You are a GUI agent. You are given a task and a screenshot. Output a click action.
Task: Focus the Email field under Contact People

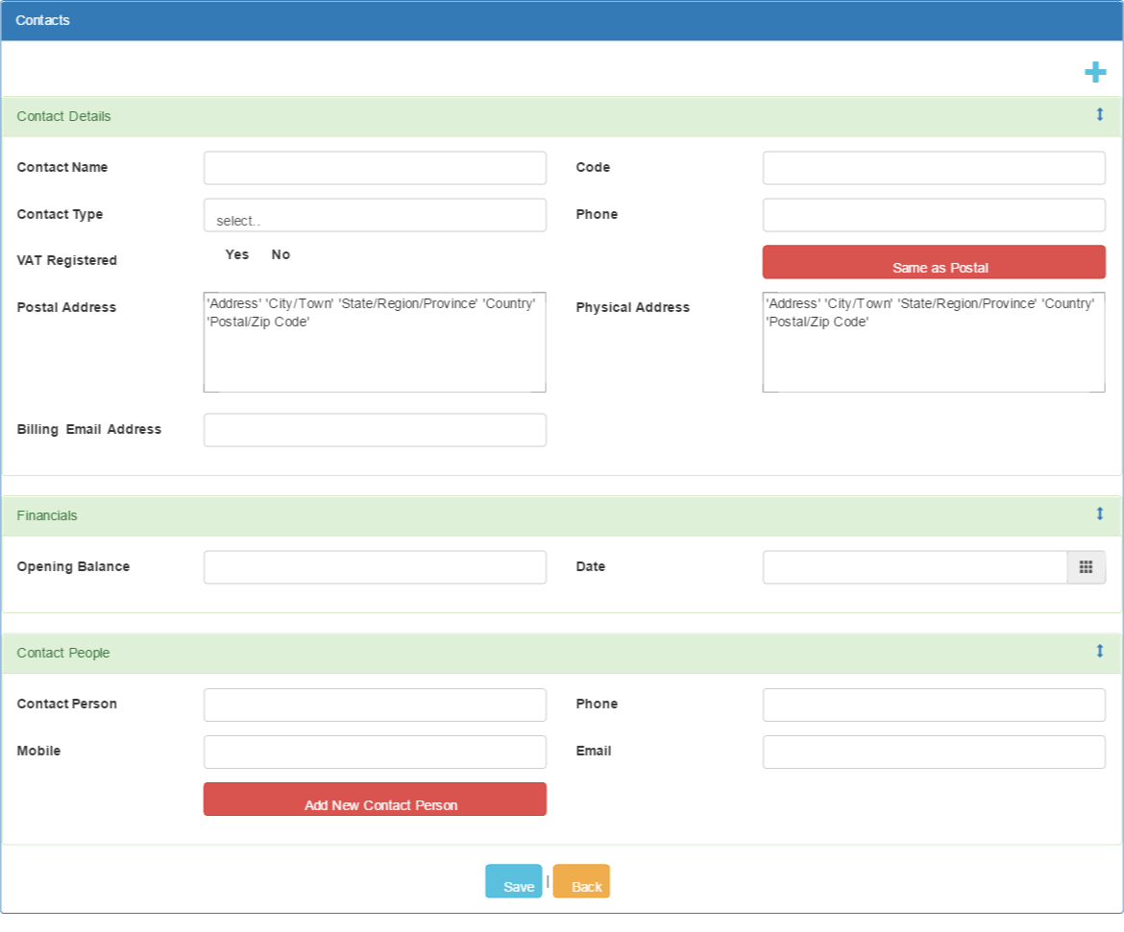[934, 753]
